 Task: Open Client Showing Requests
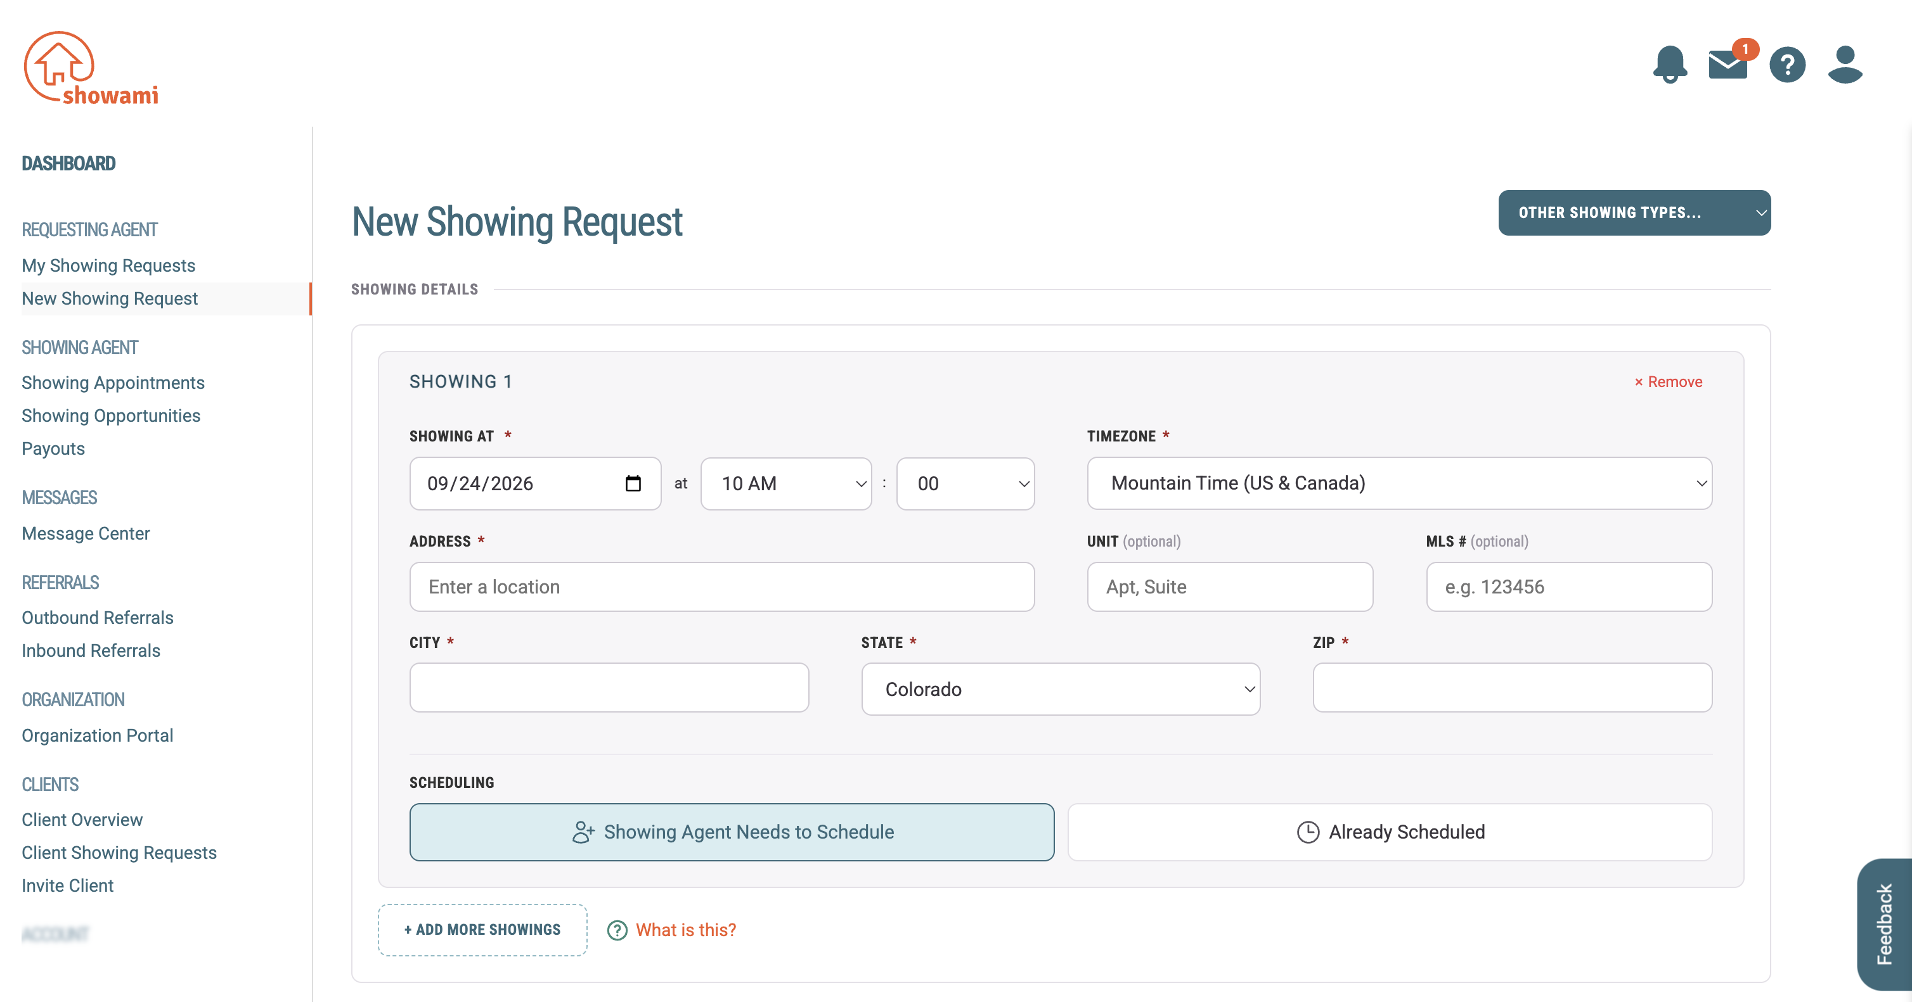coord(119,853)
